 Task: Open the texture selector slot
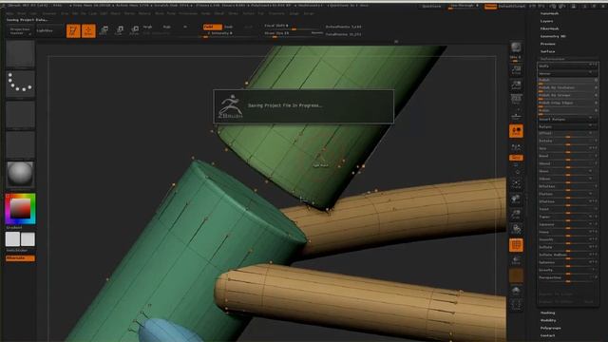click(x=20, y=144)
